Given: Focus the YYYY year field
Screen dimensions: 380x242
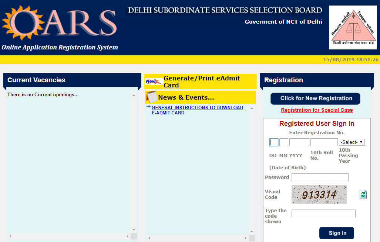Looking at the screenshot, I should pos(299,142).
